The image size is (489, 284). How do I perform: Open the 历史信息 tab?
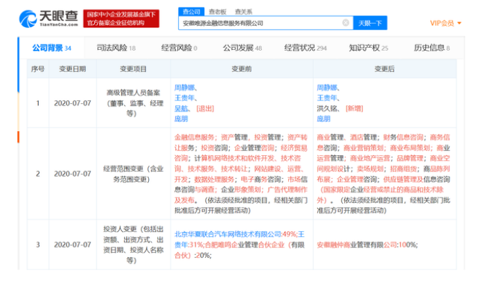coord(432,48)
